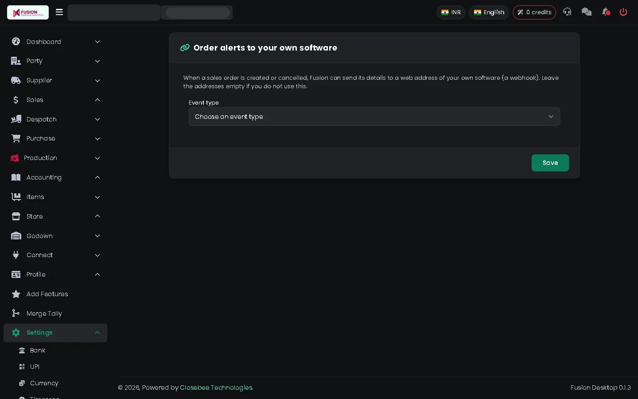This screenshot has width=638, height=399.
Task: Open the Closebee Technologies link
Action: (x=217, y=387)
